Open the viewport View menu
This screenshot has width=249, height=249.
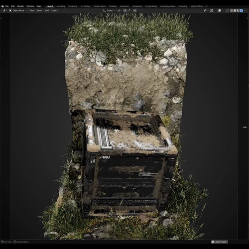point(32,10)
